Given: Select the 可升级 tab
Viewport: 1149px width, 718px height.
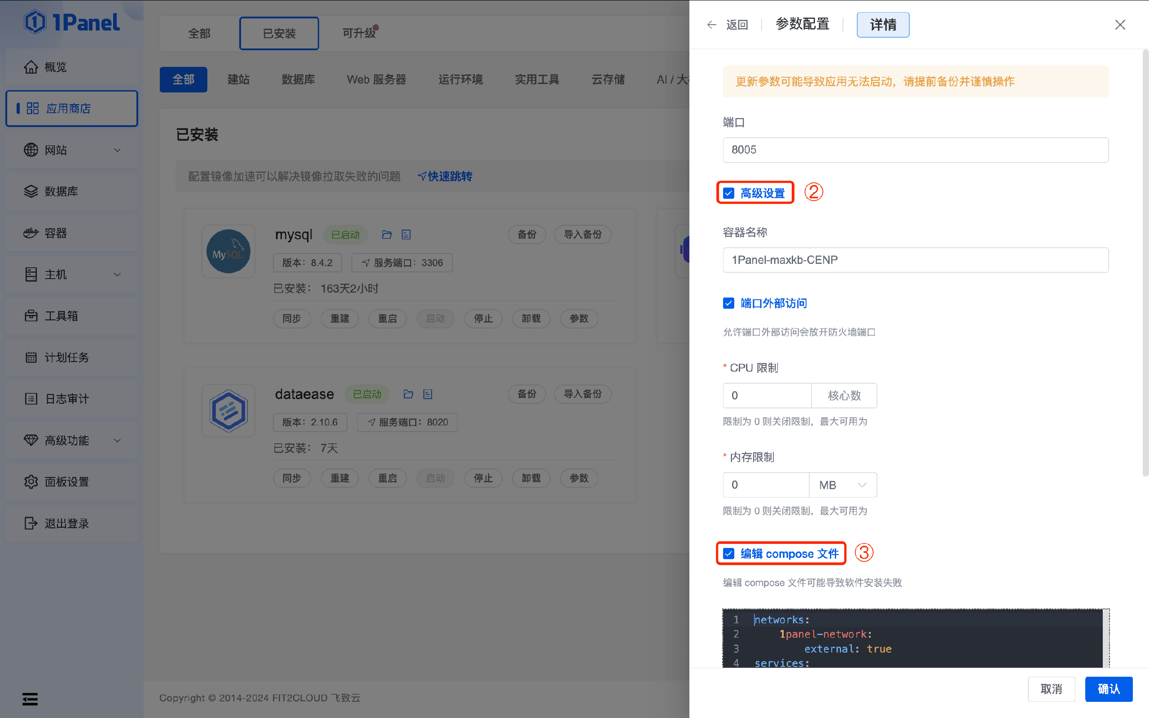Looking at the screenshot, I should click(x=359, y=33).
